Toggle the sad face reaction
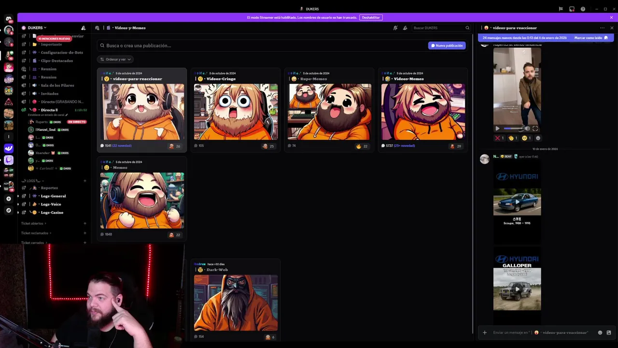 tap(526, 138)
